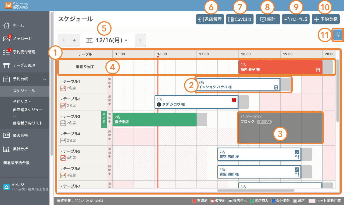The width and height of the screenshot is (344, 205).
Task: Click the 未割り当て row label
Action: coord(85,67)
